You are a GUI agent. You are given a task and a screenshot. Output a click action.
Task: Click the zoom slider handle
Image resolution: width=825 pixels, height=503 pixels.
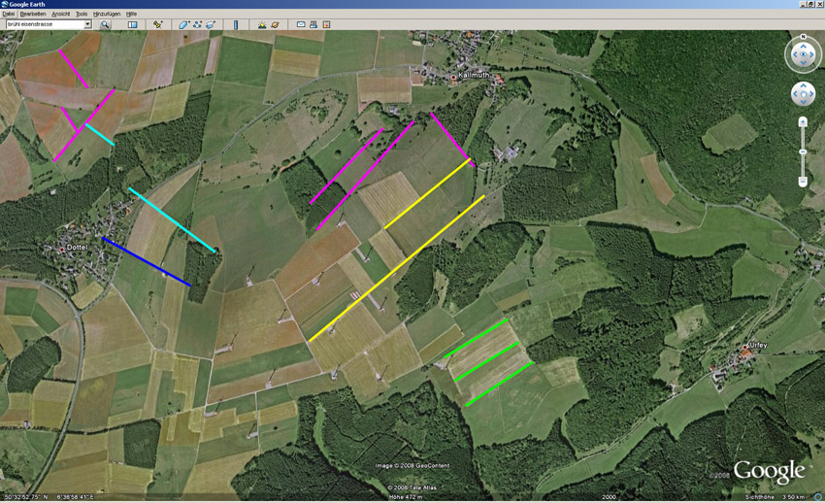click(803, 151)
